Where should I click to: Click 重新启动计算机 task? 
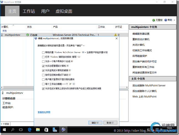(x=141, y=39)
